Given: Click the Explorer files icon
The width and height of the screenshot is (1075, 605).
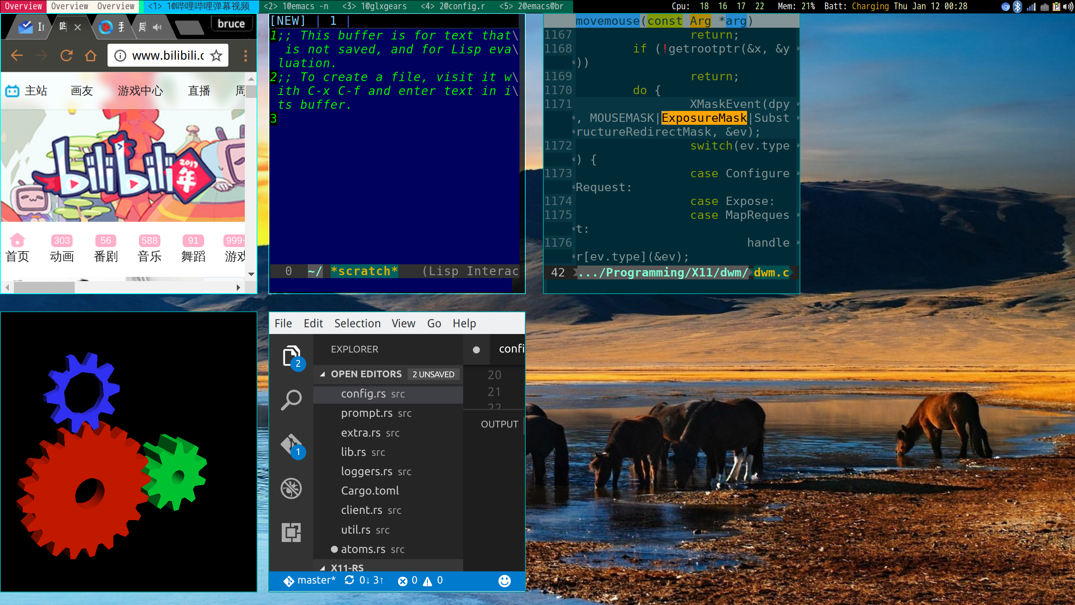Looking at the screenshot, I should point(291,356).
